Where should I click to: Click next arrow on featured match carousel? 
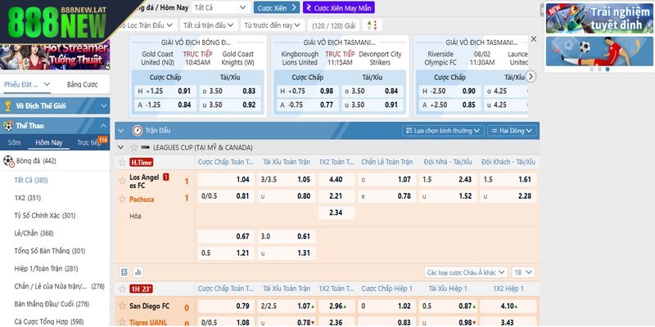coord(531,77)
